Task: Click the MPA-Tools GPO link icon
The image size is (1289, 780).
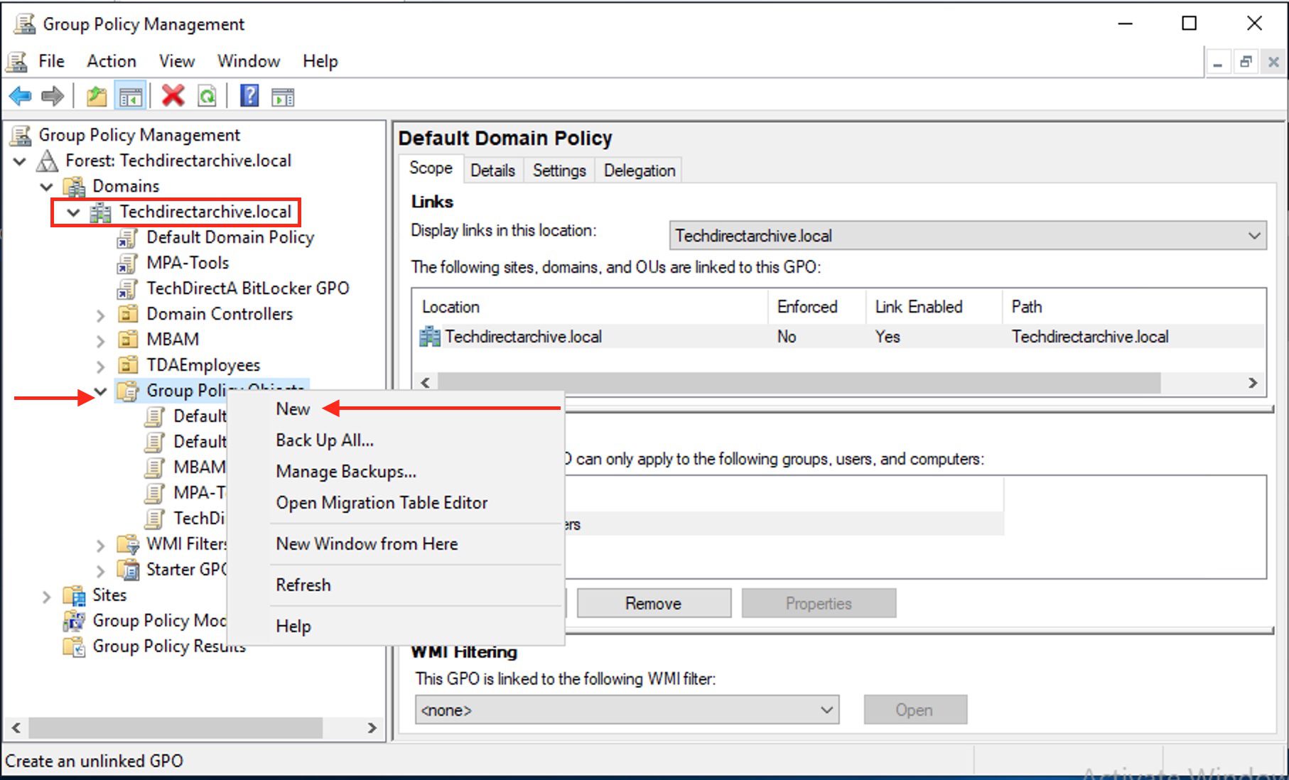Action: (x=126, y=264)
